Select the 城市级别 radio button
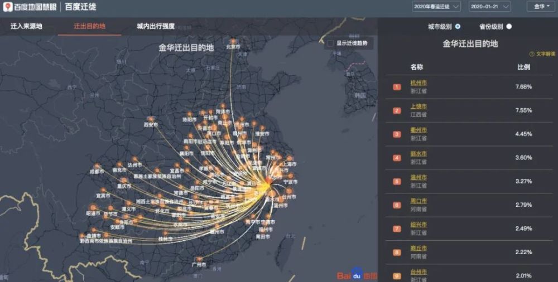This screenshot has height=282, width=558. [458, 26]
